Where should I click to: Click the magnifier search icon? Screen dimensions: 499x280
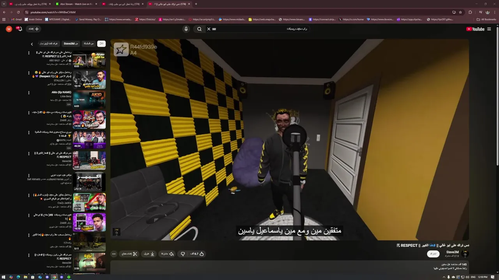click(x=199, y=29)
